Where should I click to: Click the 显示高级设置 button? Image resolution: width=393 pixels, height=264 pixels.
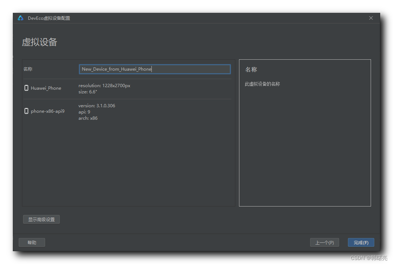point(41,219)
